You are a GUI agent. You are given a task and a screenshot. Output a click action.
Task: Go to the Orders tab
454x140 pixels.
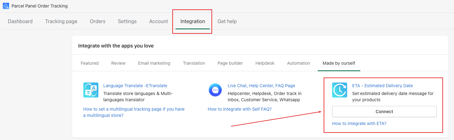(97, 21)
